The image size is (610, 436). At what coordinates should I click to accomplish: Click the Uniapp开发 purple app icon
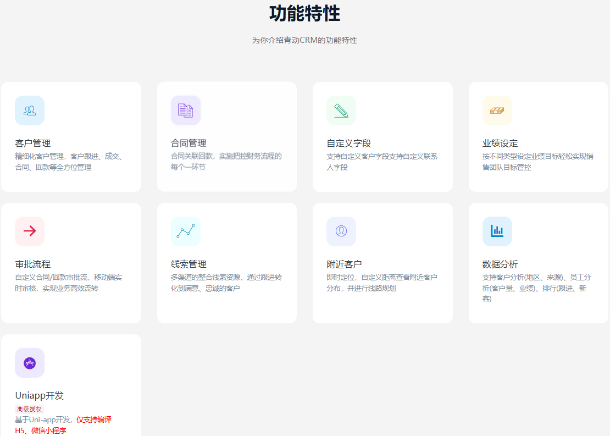click(30, 363)
